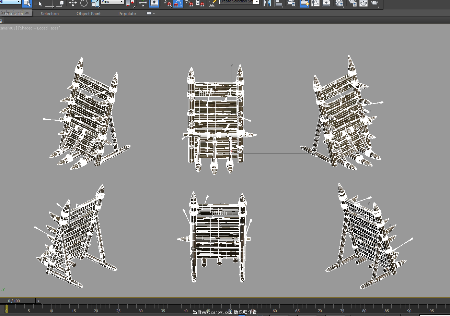The height and width of the screenshot is (316, 450).
Task: Click Use Pivot Point Center icon
Action: coord(130,3)
